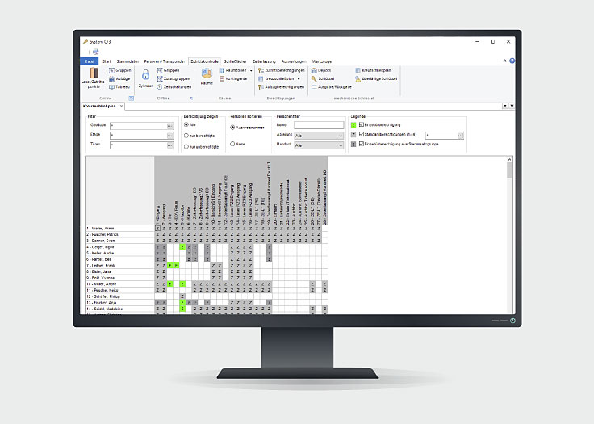Screen dimensions: 594x424
Task: Open Räume with the room icon
Action: click(x=207, y=76)
